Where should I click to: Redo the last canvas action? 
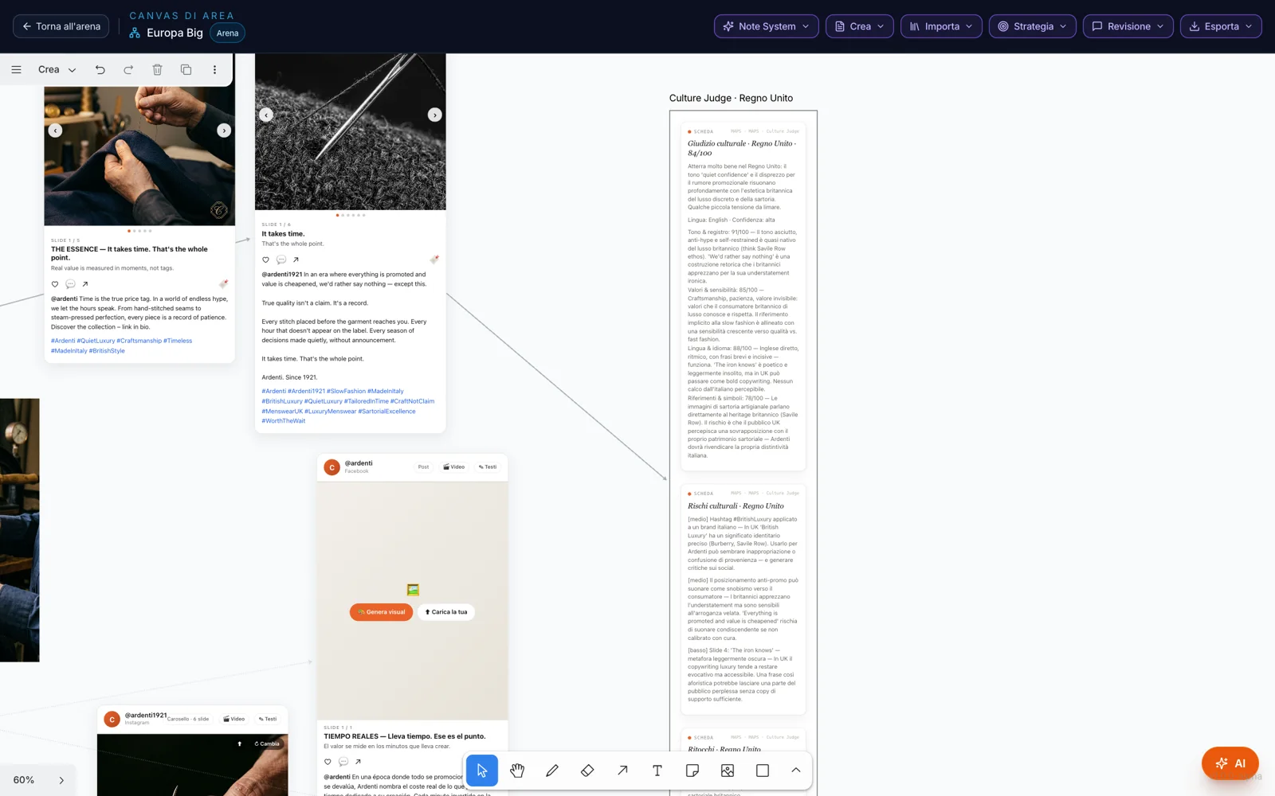(x=128, y=70)
